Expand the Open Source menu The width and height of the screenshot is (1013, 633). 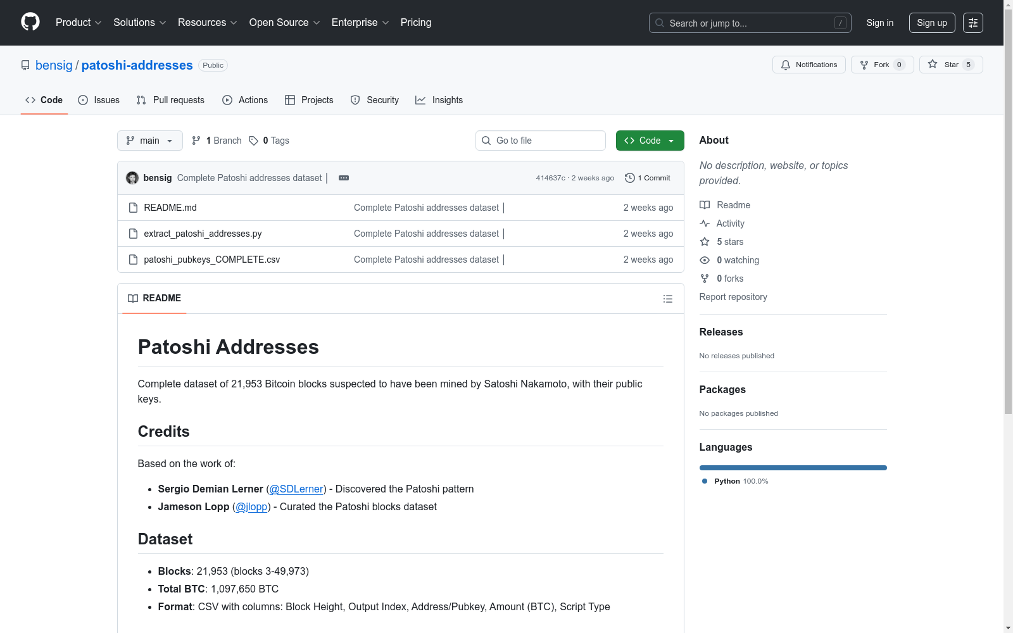click(x=285, y=23)
